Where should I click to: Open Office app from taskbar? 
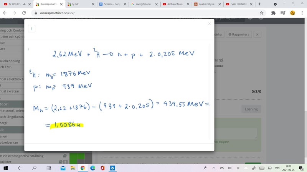tap(102, 168)
